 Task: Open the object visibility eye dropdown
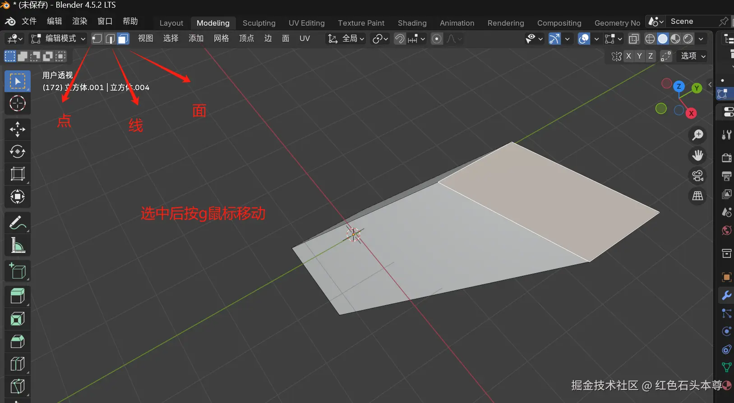coord(534,39)
